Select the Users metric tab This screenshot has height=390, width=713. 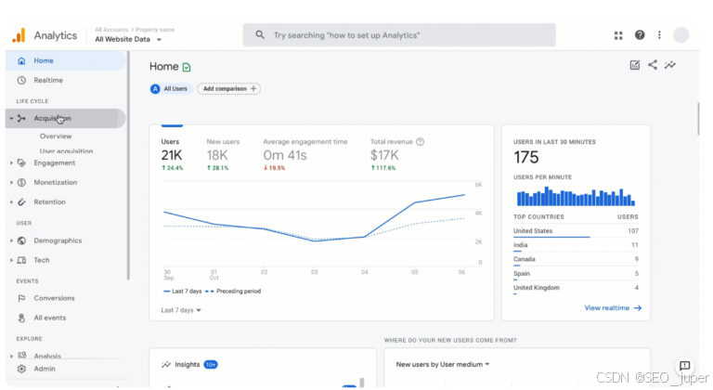173,155
